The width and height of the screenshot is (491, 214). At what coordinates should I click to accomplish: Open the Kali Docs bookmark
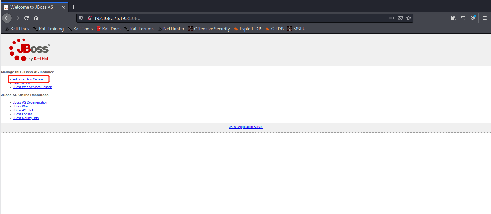coord(109,29)
